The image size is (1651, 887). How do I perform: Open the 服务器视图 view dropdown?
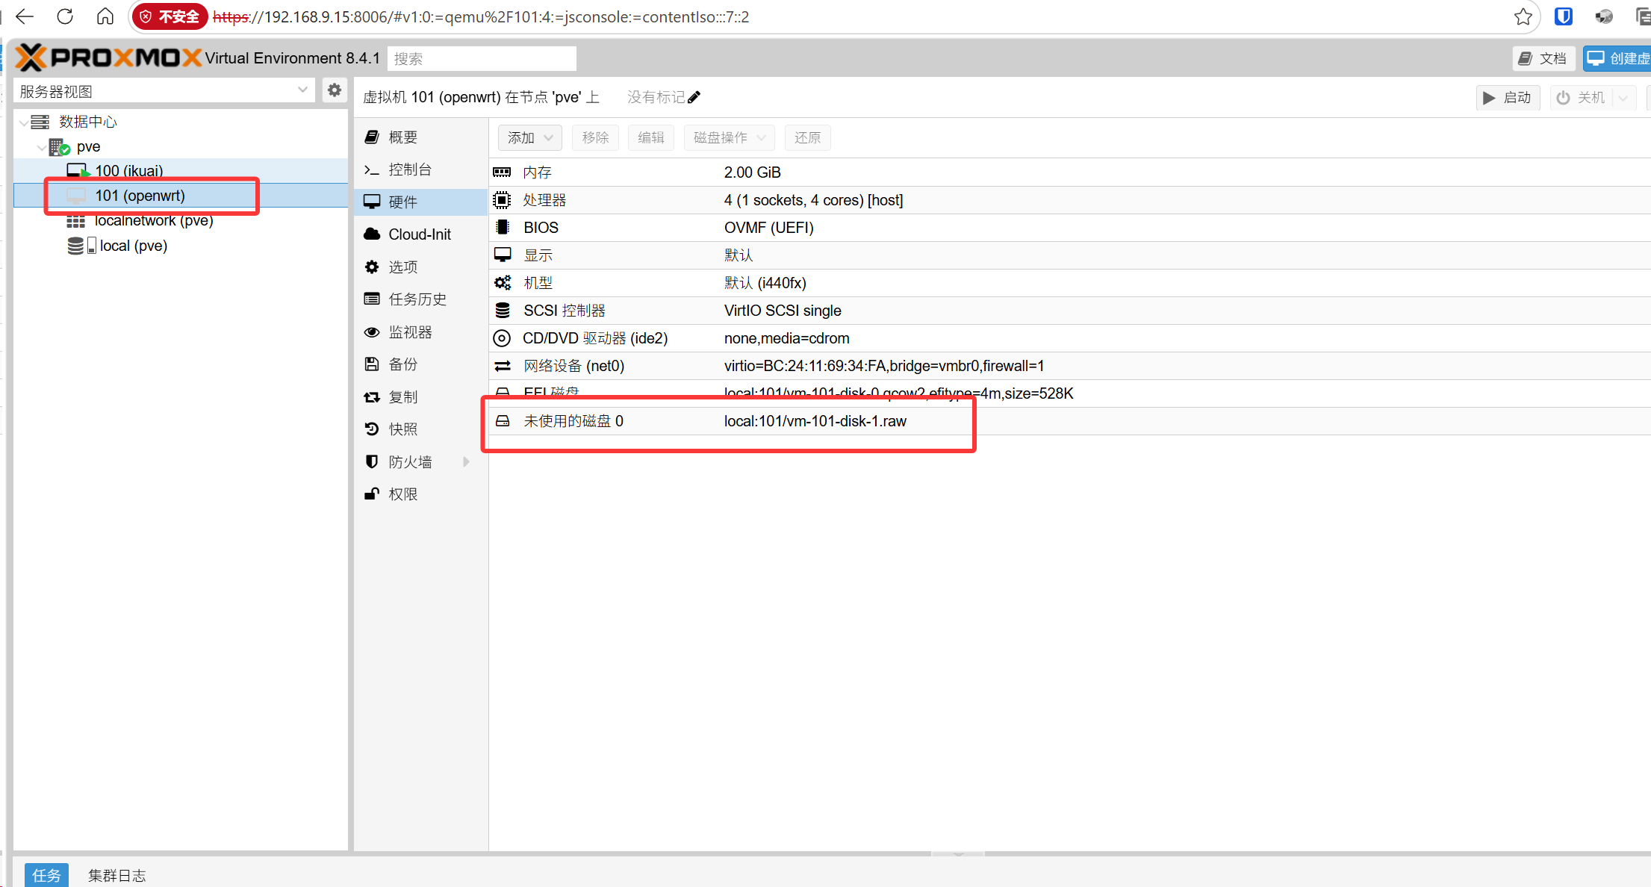(x=302, y=90)
